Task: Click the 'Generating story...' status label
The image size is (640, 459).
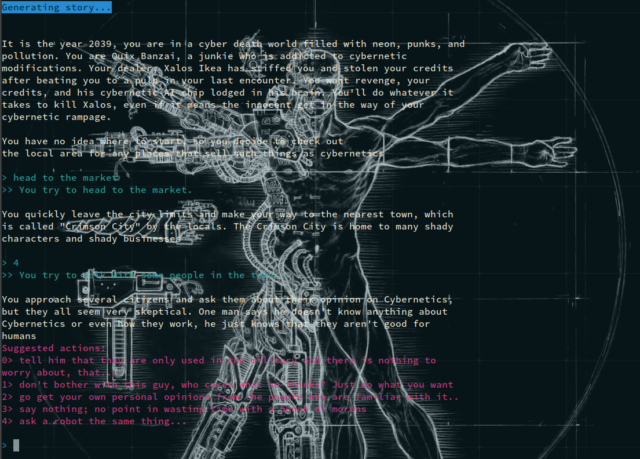Action: tap(56, 8)
